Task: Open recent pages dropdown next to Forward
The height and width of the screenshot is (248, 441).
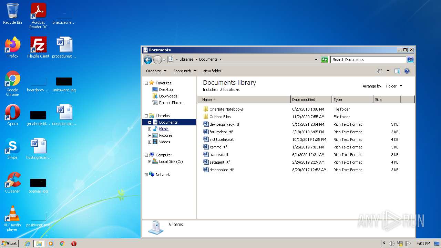Action: [x=164, y=60]
